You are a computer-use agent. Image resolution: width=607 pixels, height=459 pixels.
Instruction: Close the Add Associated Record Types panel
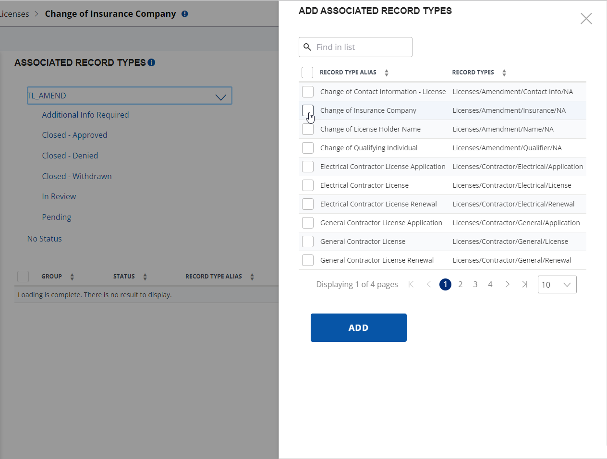click(586, 19)
